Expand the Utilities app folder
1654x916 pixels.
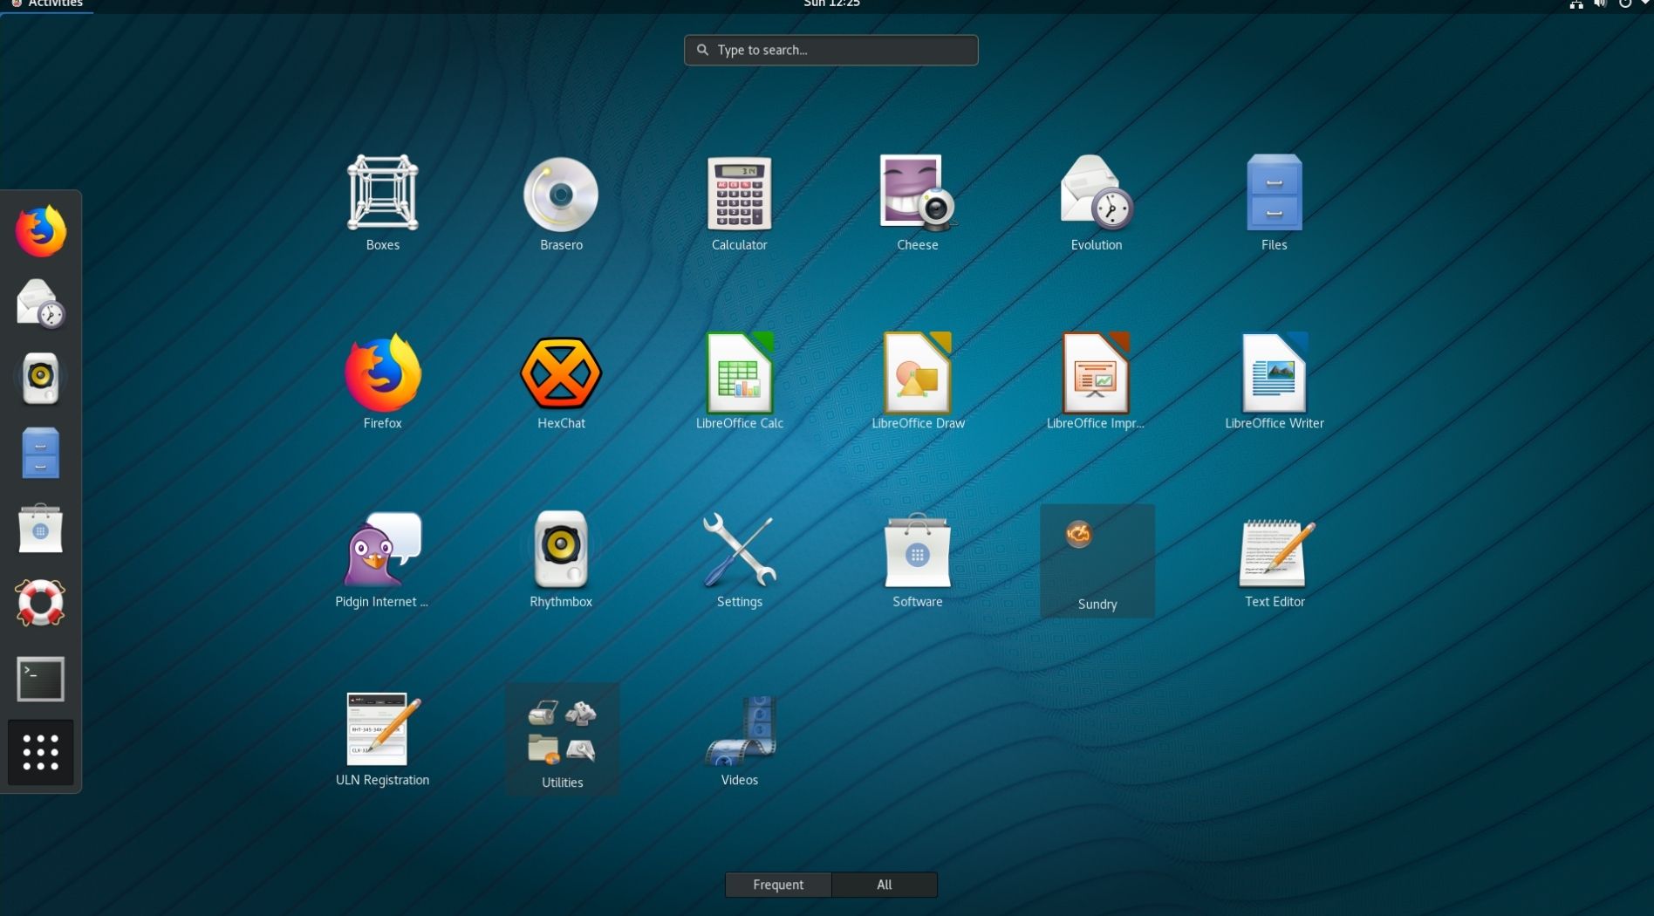[x=562, y=739]
